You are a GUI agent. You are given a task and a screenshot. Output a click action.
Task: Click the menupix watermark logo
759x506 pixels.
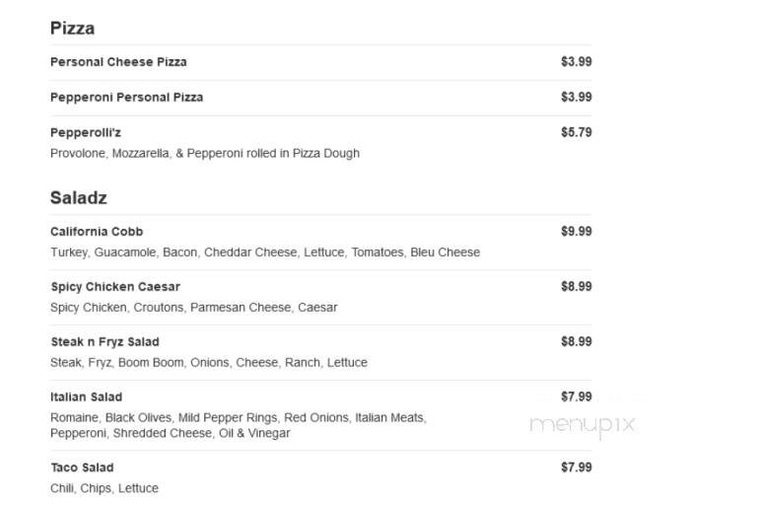tap(583, 426)
